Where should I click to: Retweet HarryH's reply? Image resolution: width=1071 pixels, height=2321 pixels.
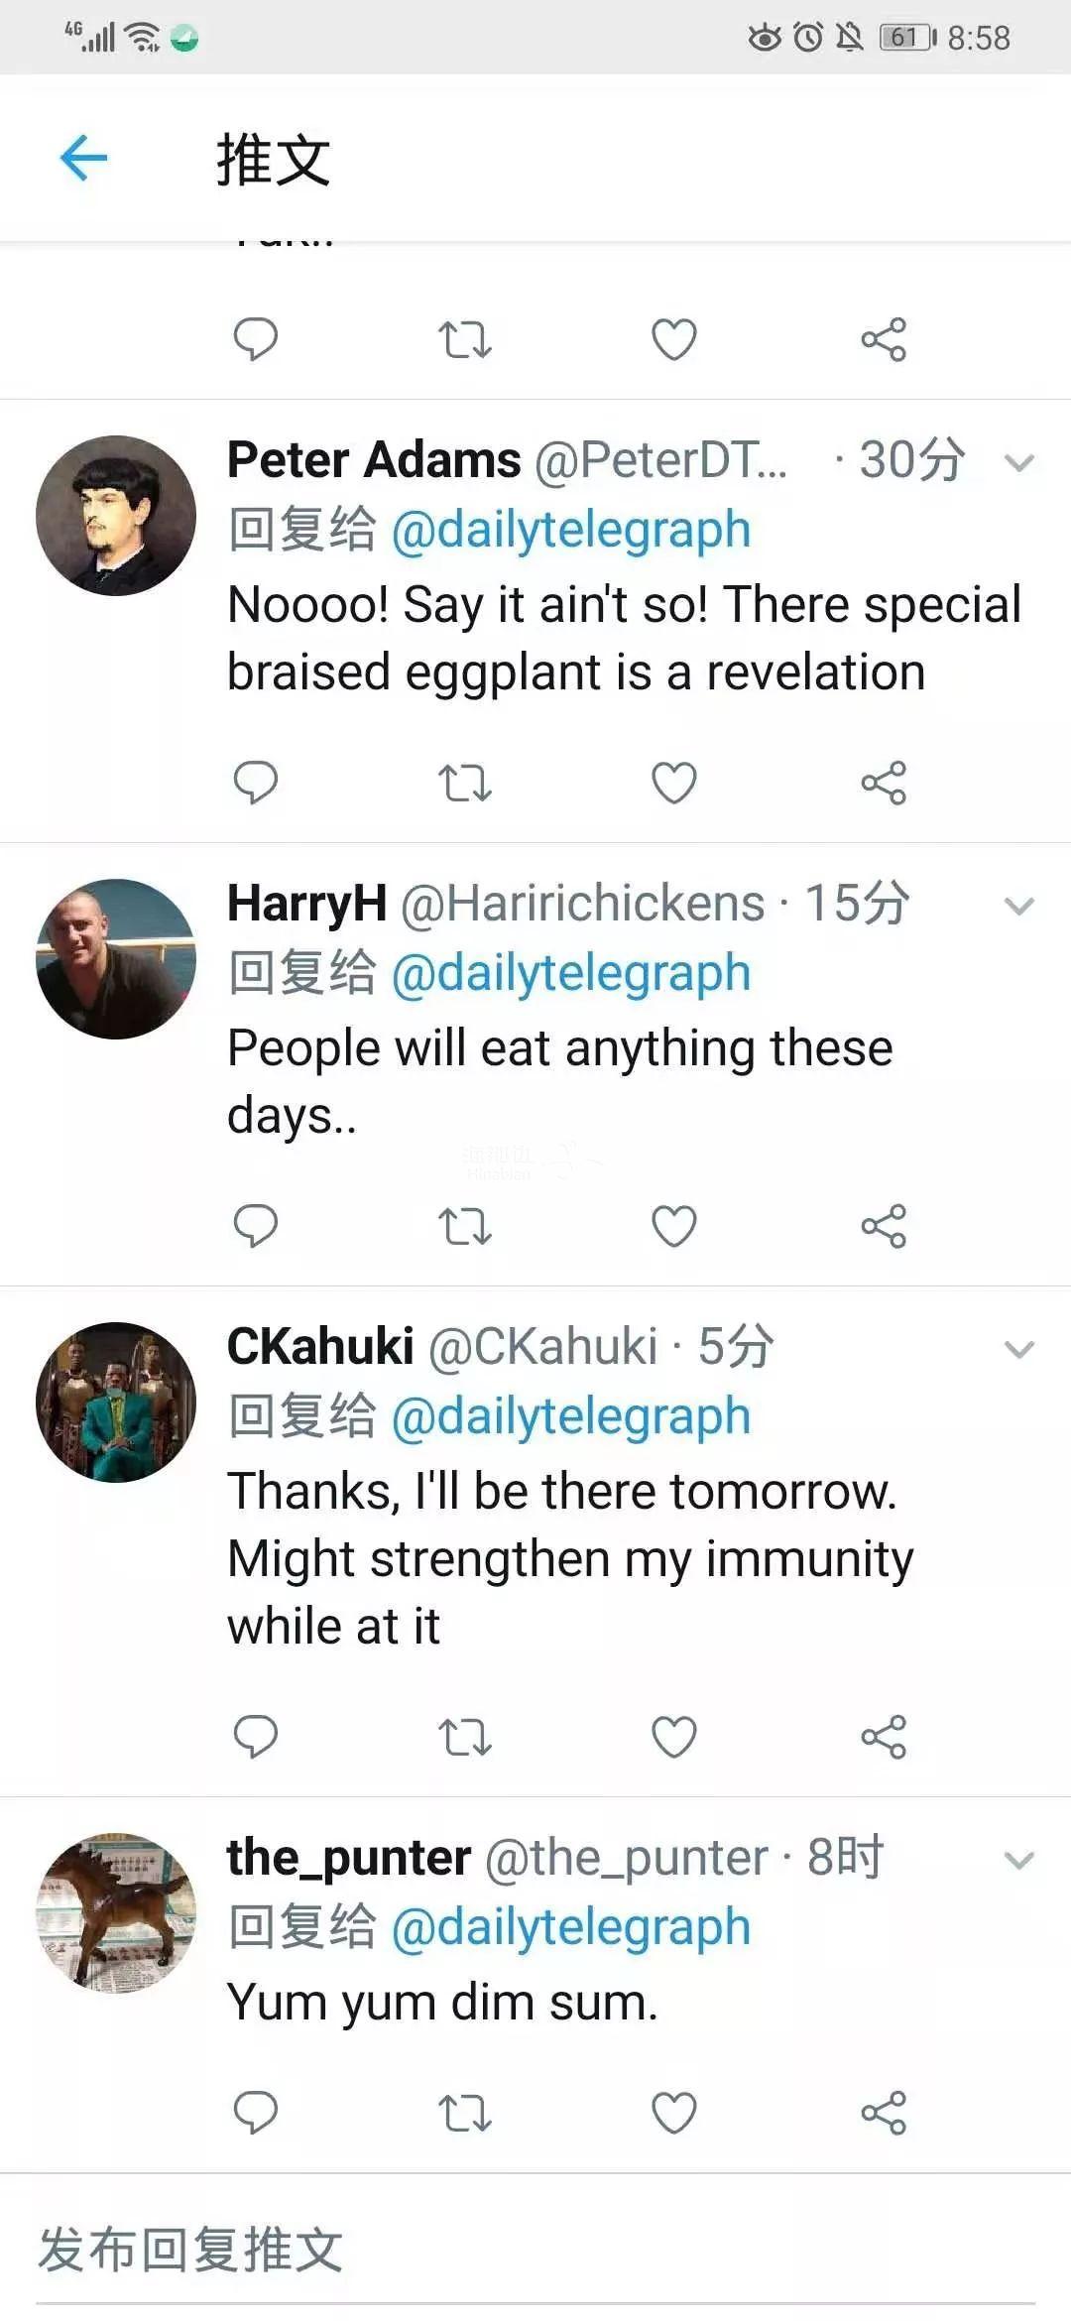465,1226
